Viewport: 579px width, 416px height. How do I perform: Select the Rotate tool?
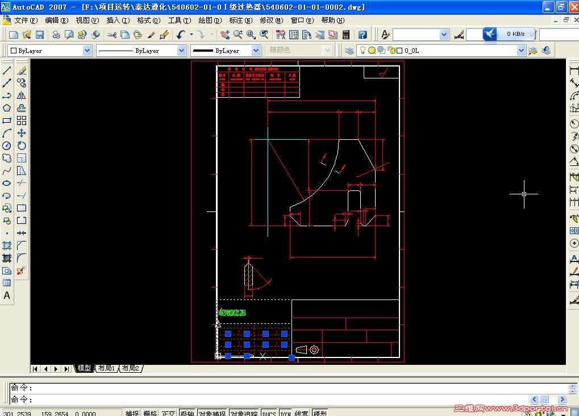[x=22, y=145]
